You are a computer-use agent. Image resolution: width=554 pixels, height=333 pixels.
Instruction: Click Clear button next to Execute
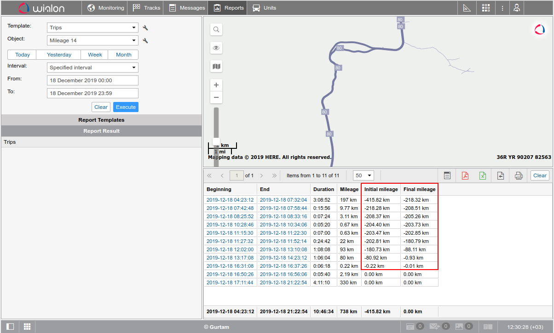(x=101, y=107)
